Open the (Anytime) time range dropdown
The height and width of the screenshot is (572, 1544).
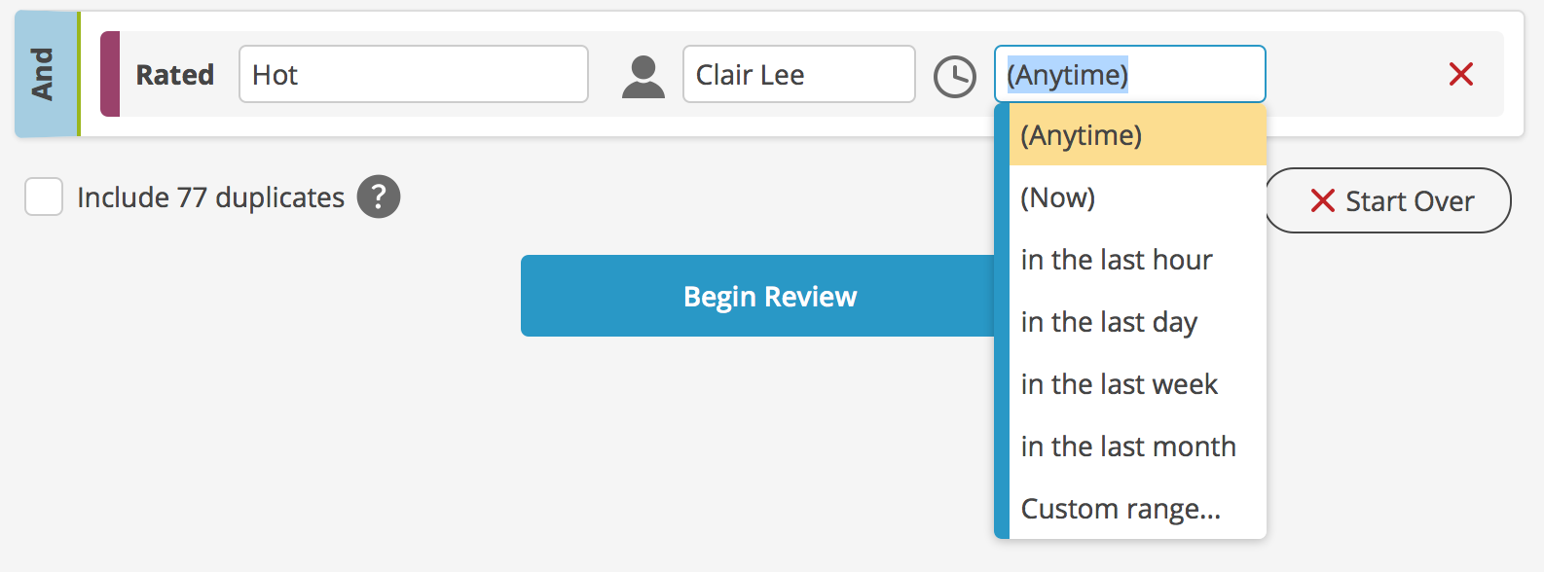pos(1129,74)
